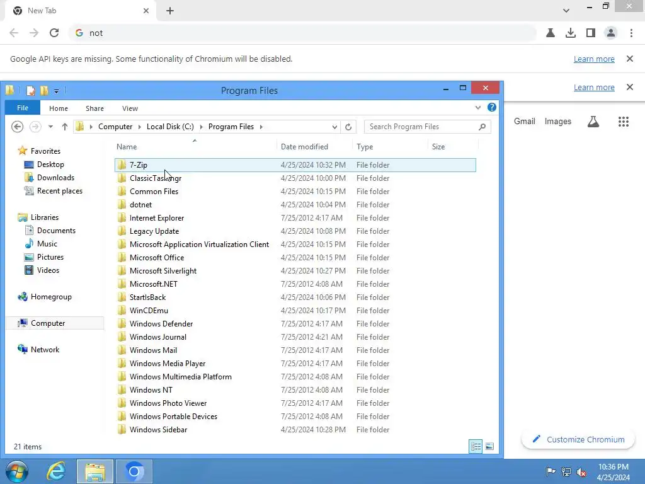Select Local Disk (C:) breadcrumb

point(170,127)
